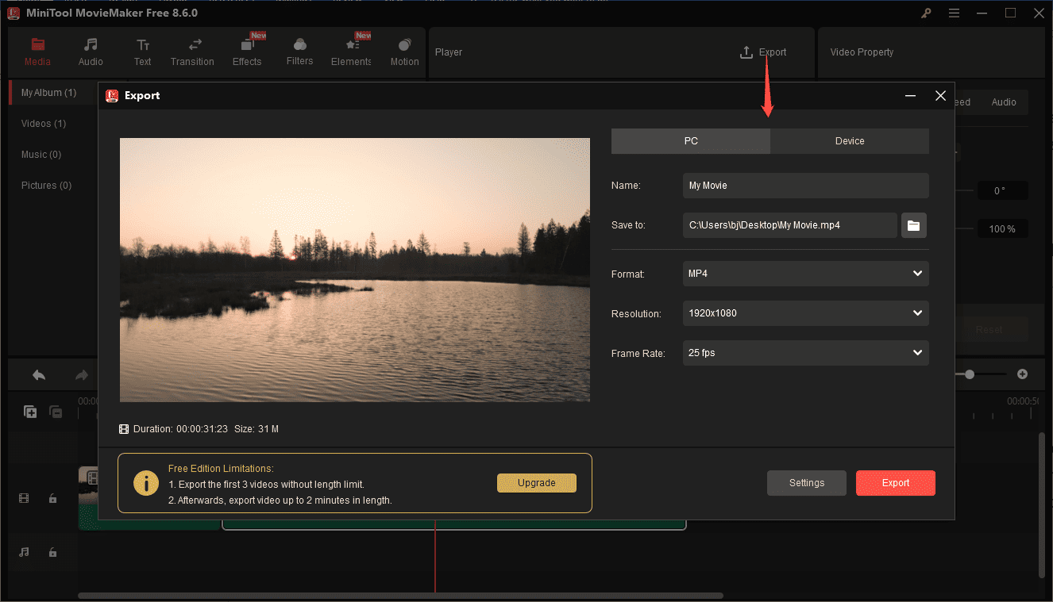This screenshot has width=1053, height=602.
Task: Select the Audio tab in Video Property panel
Action: (x=1004, y=102)
